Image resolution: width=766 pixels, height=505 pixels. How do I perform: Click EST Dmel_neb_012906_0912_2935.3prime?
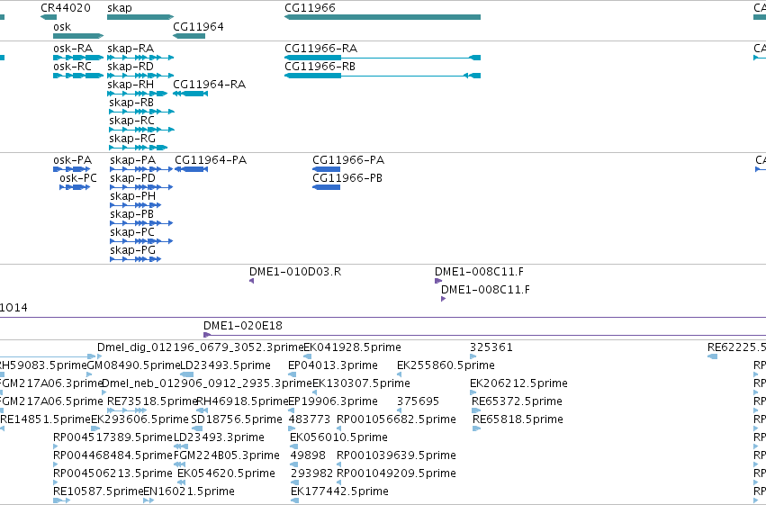207,383
